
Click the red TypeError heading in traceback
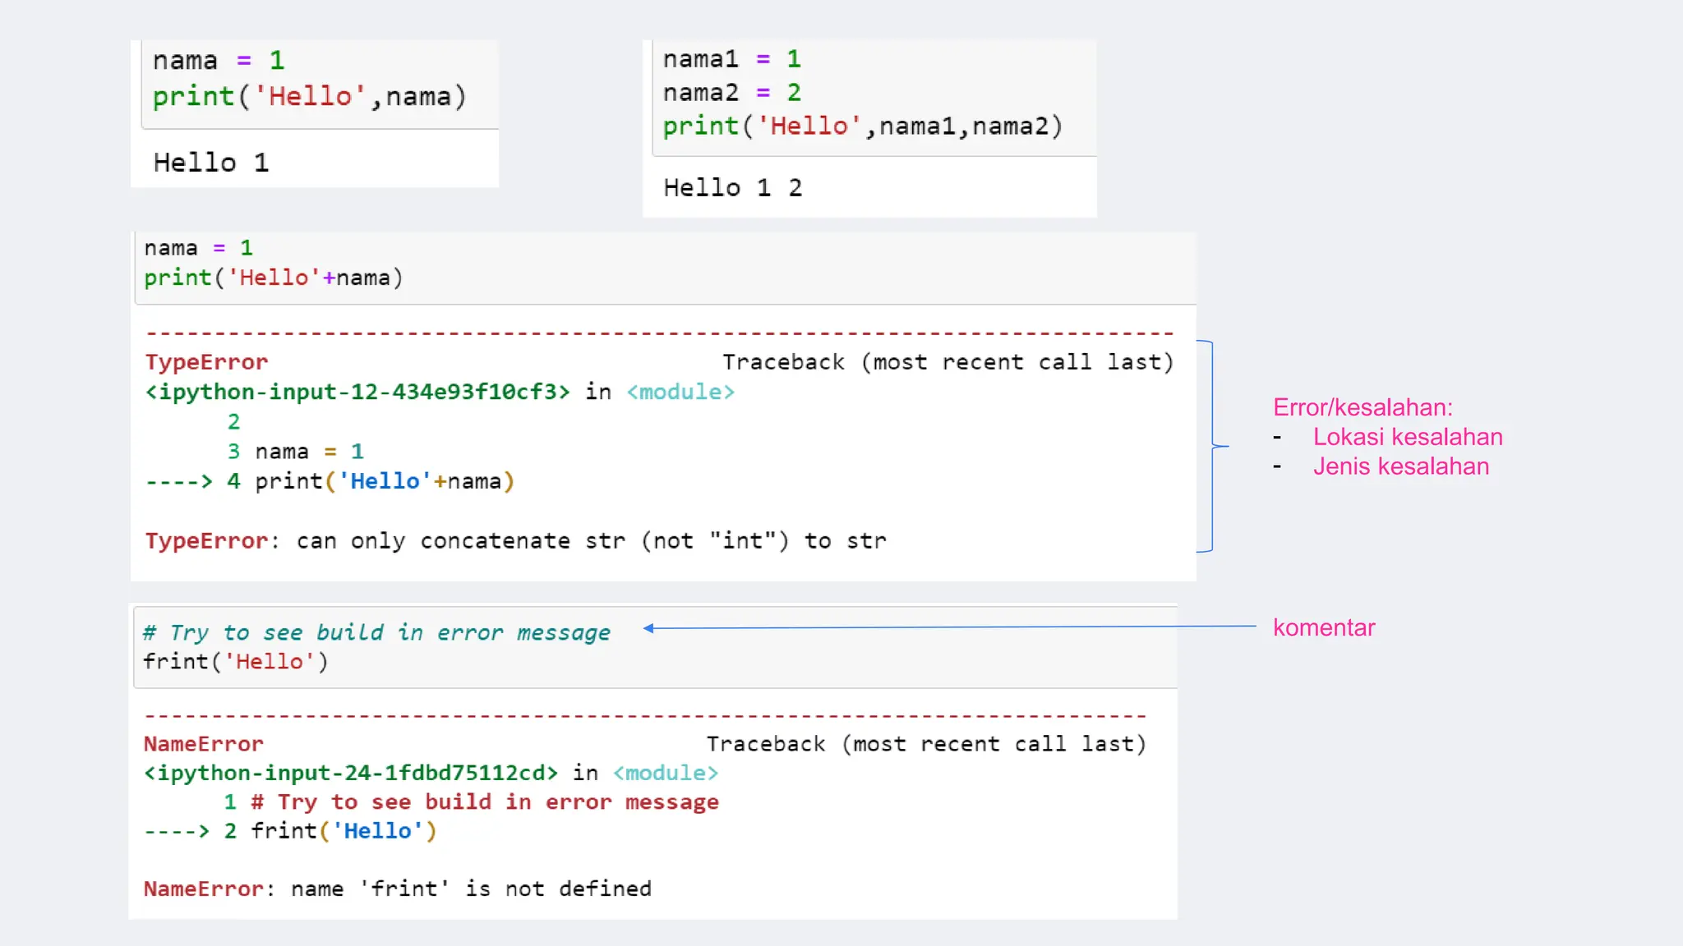click(206, 362)
